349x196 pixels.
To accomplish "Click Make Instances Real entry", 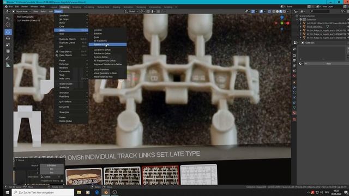I will point(108,77).
